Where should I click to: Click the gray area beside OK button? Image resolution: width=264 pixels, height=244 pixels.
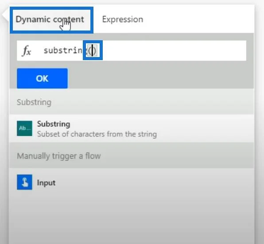click(160, 78)
